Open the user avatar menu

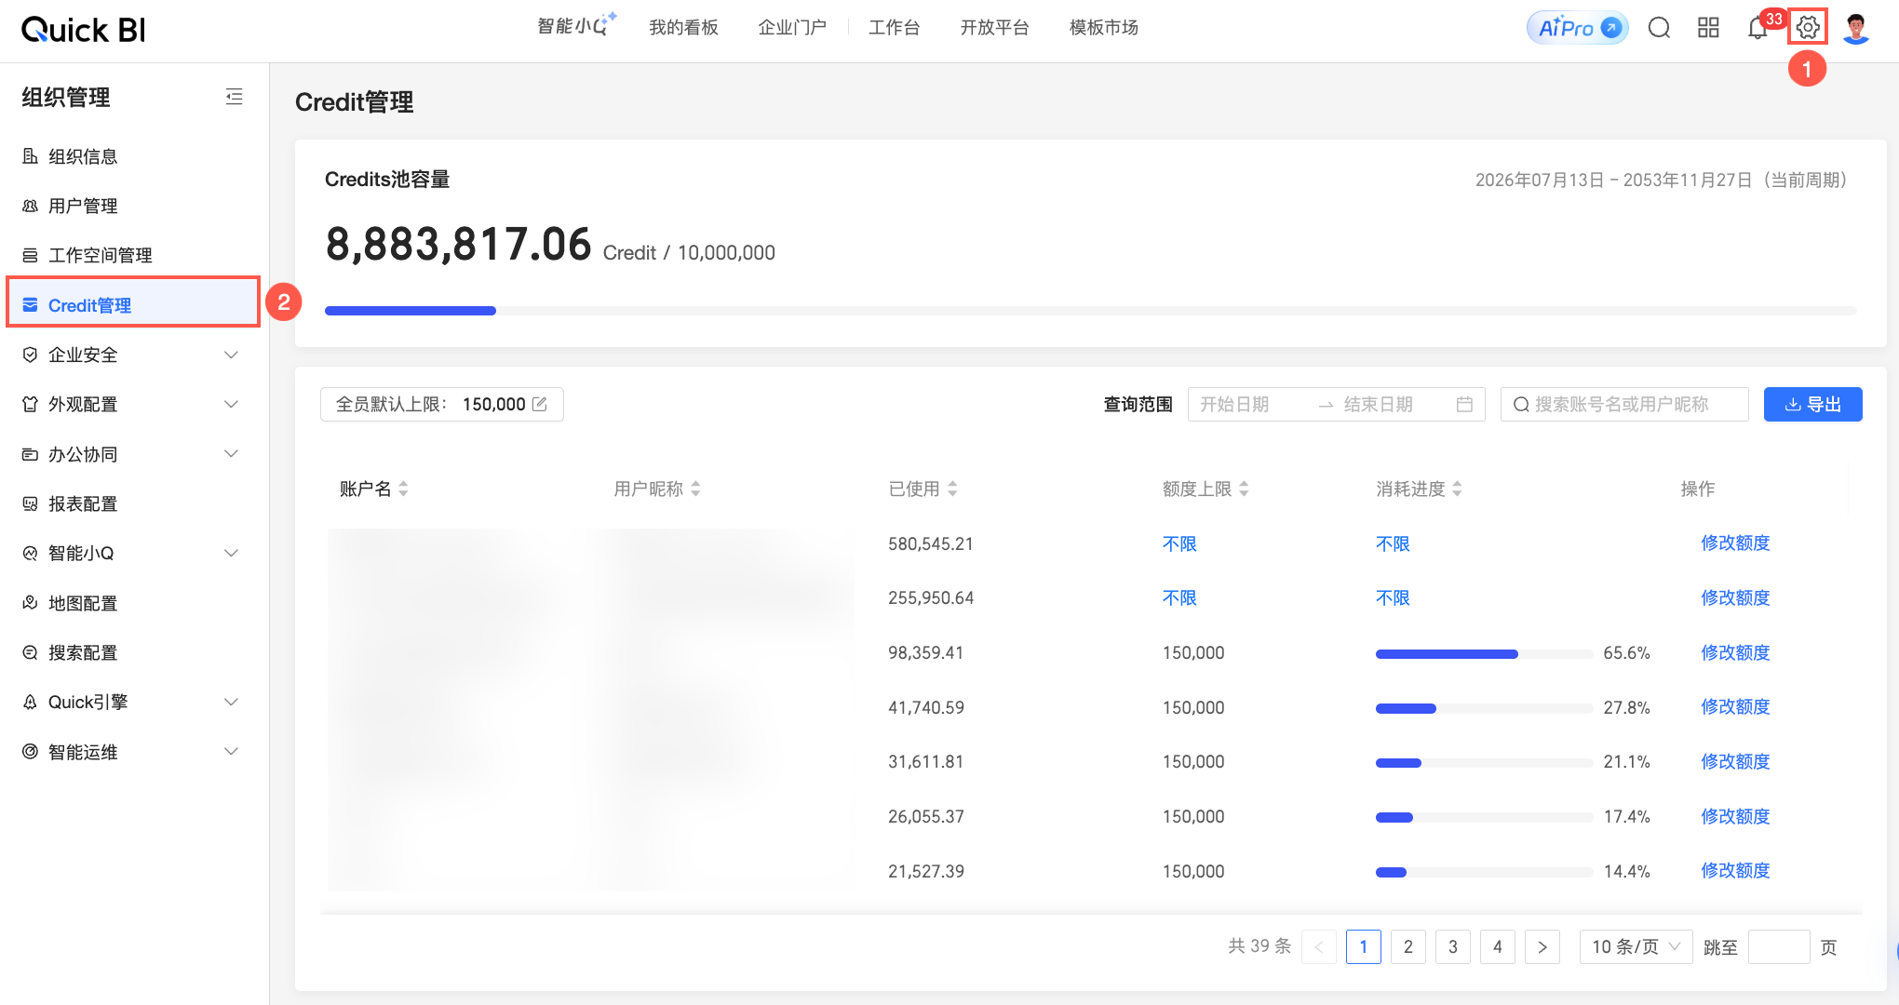point(1856,28)
